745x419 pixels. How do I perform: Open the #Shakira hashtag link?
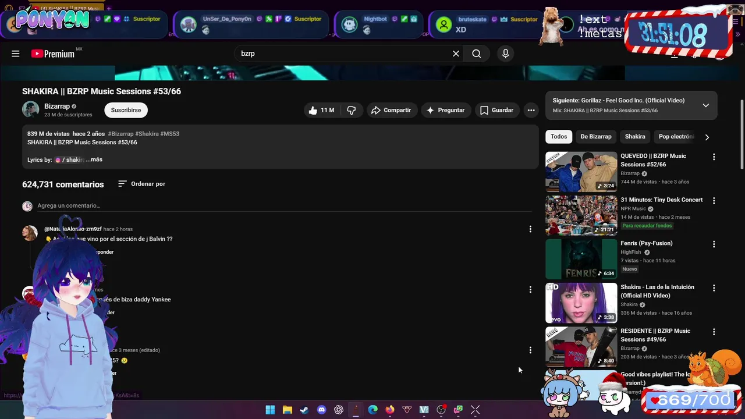[x=147, y=134]
